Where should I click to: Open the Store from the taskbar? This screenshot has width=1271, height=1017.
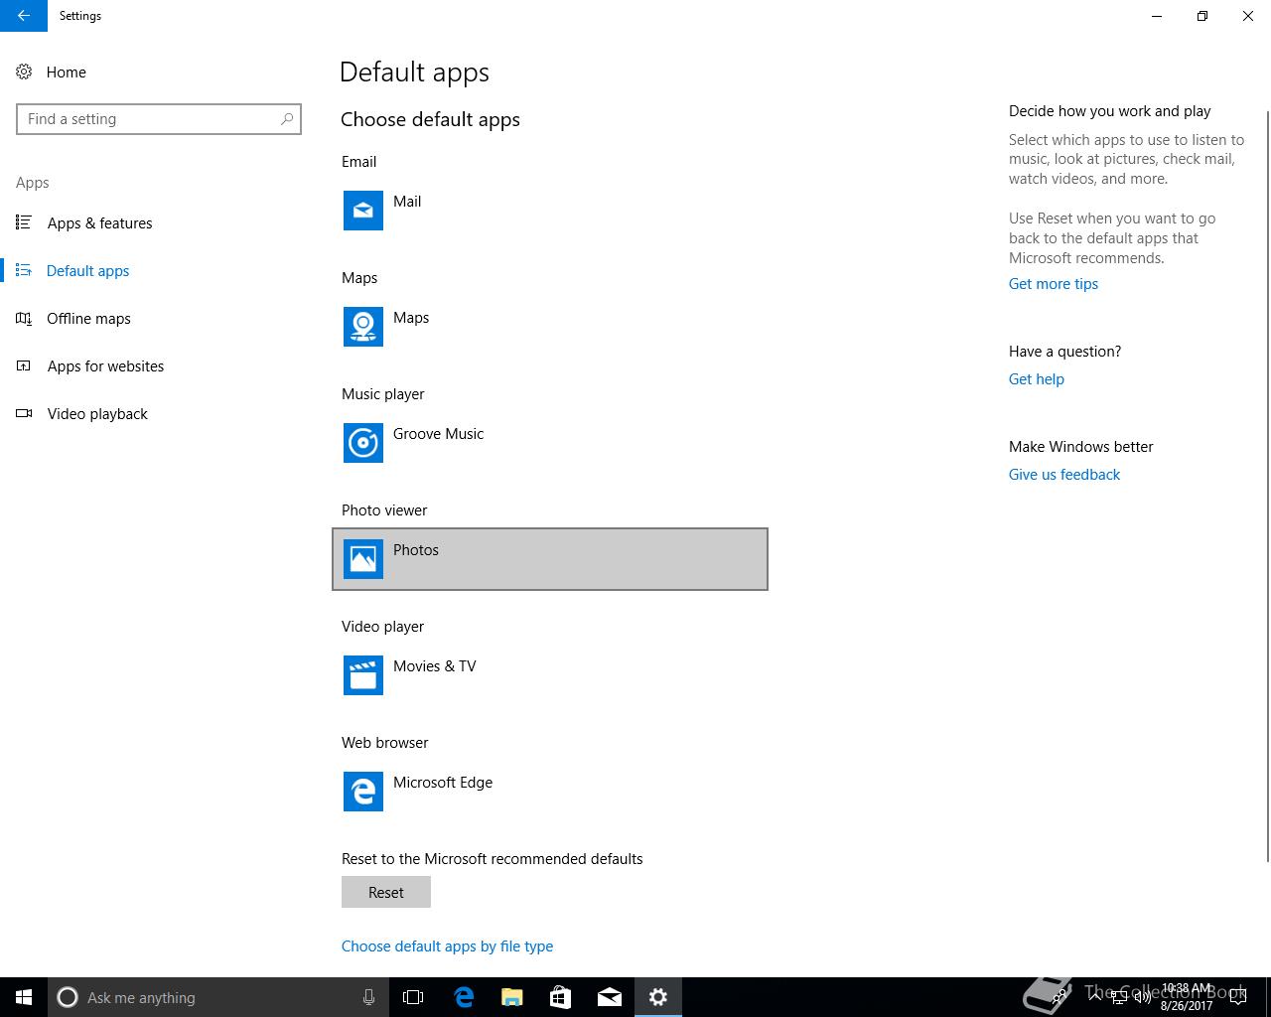point(561,997)
